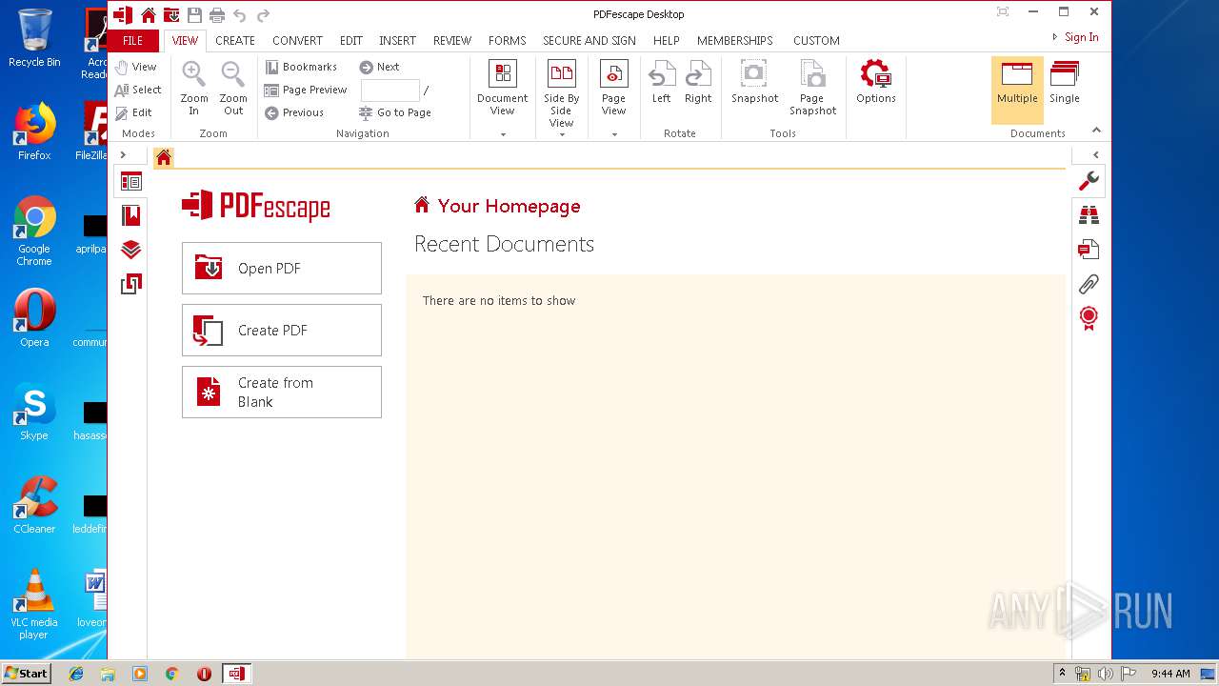Open the Windows Start menu
The width and height of the screenshot is (1219, 686).
(x=27, y=673)
